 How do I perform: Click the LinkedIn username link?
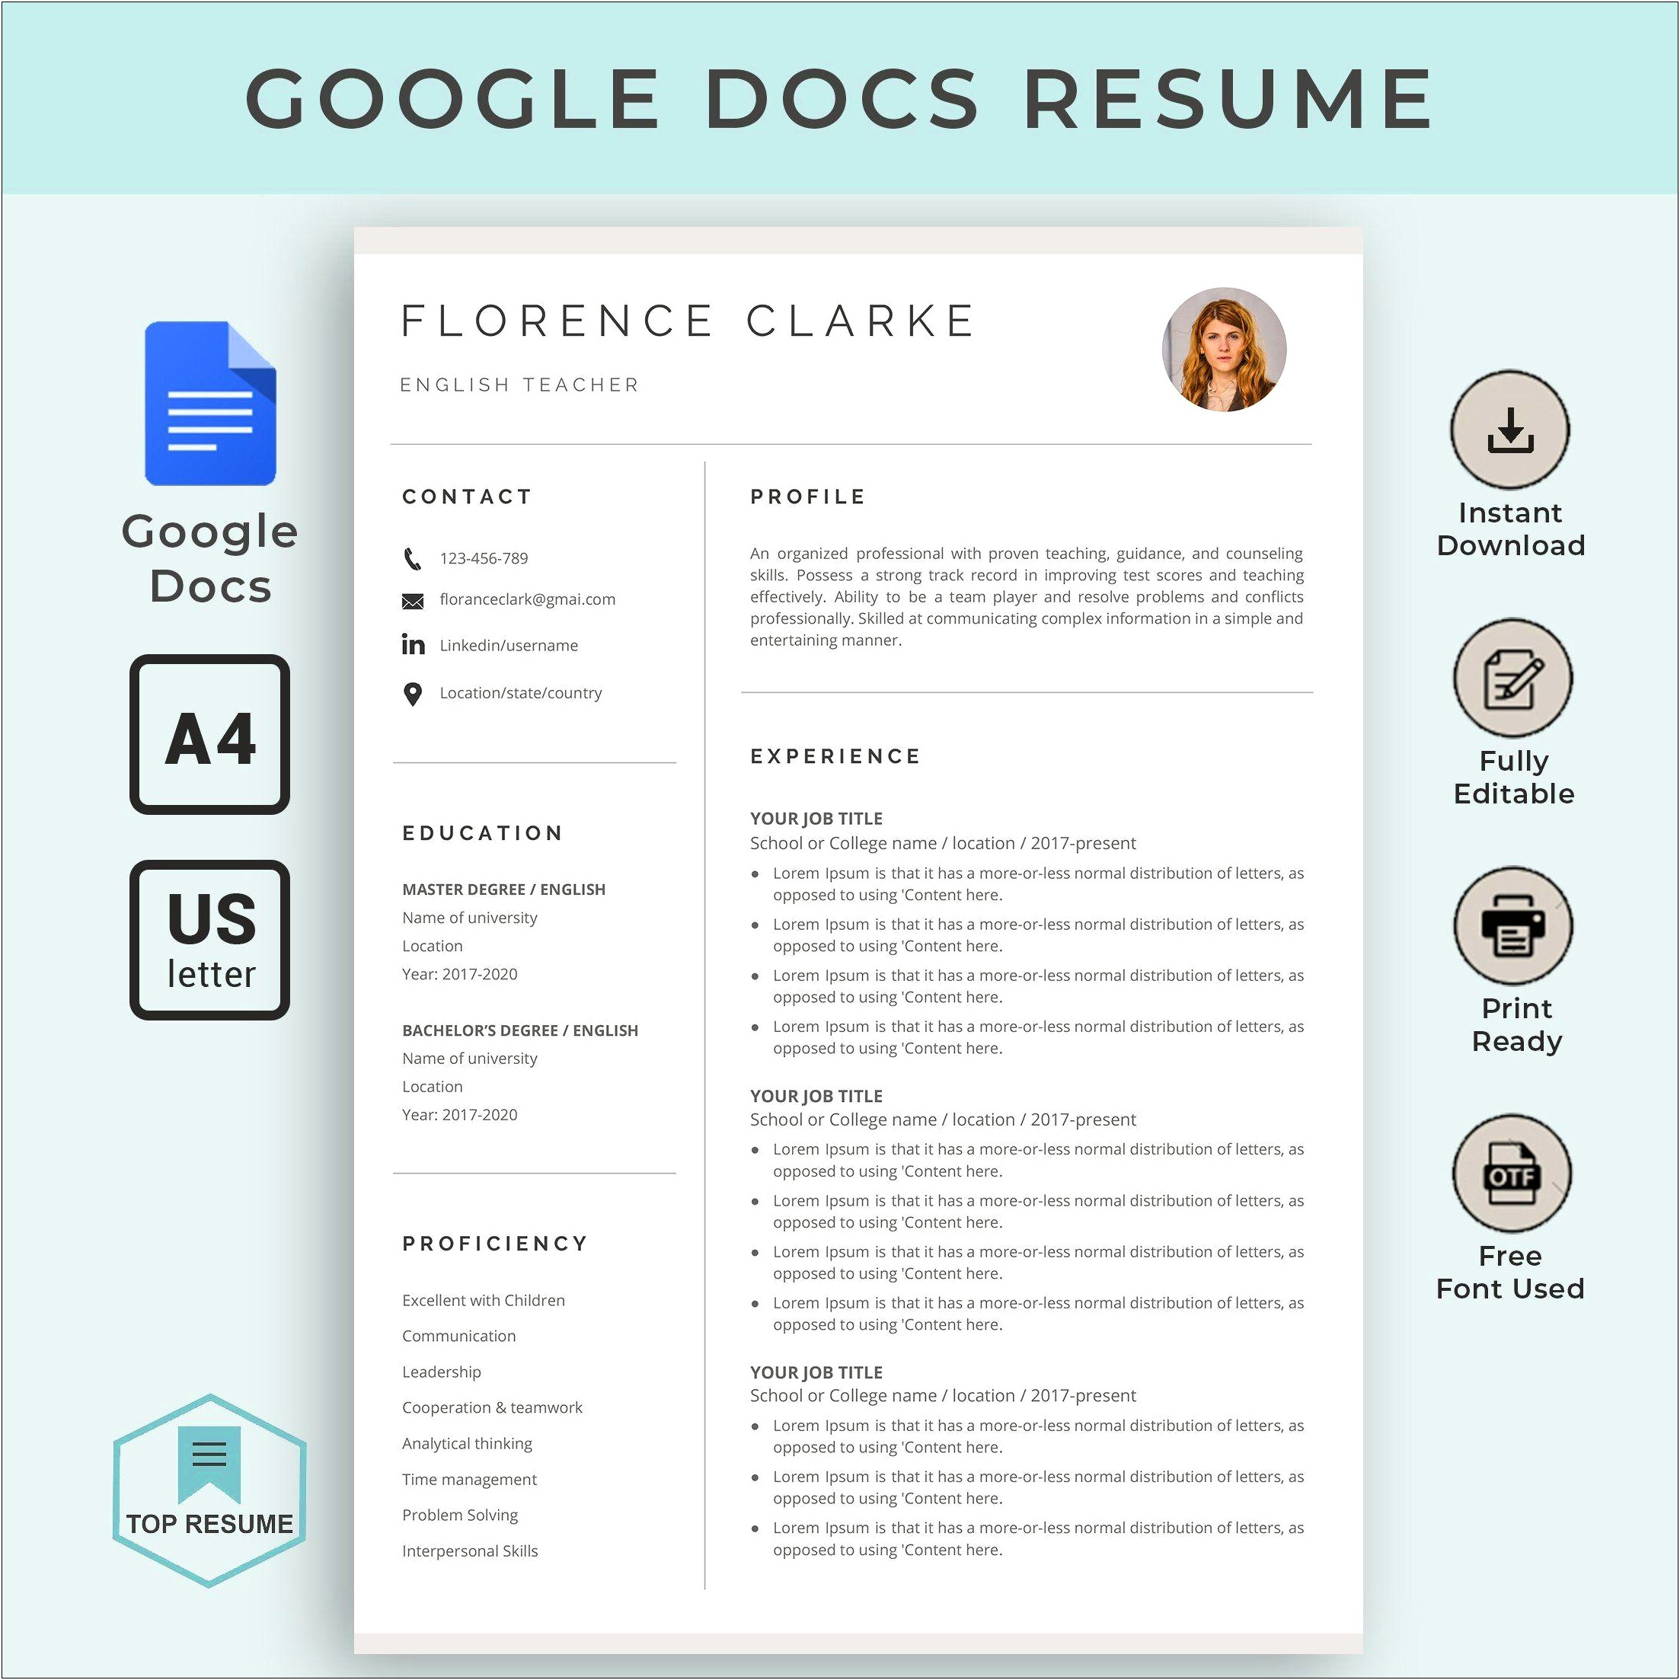[519, 644]
